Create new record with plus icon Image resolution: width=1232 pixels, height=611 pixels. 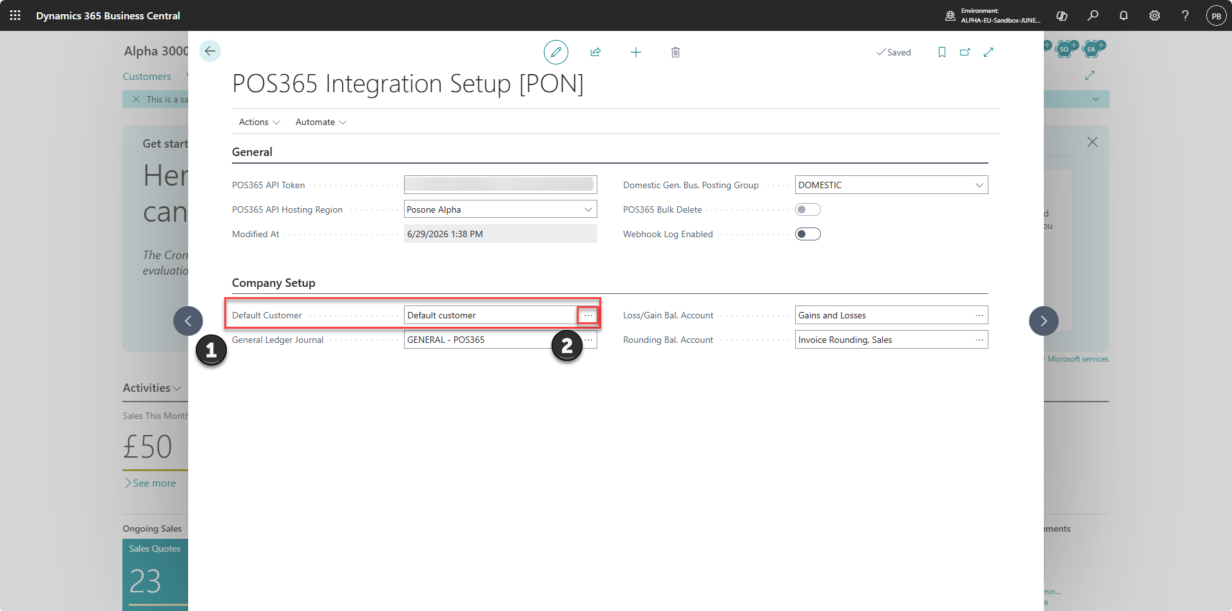tap(636, 52)
